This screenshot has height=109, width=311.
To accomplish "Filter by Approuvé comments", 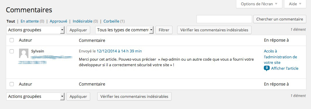I will [x=58, y=21].
